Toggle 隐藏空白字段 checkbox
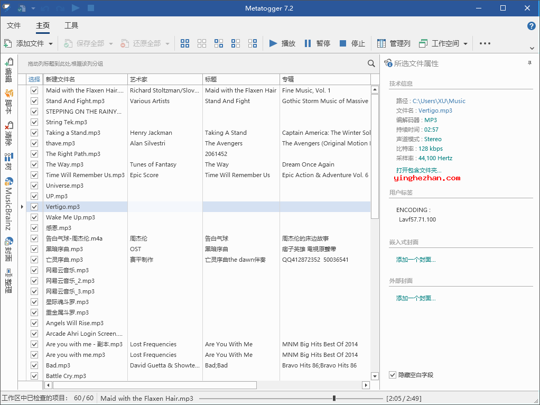 (393, 375)
